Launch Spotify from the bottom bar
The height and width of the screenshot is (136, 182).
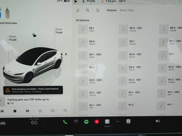(86, 122)
